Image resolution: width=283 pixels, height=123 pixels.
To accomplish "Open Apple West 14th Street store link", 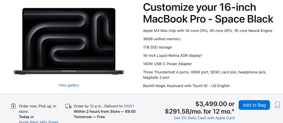I will coord(39,122).
